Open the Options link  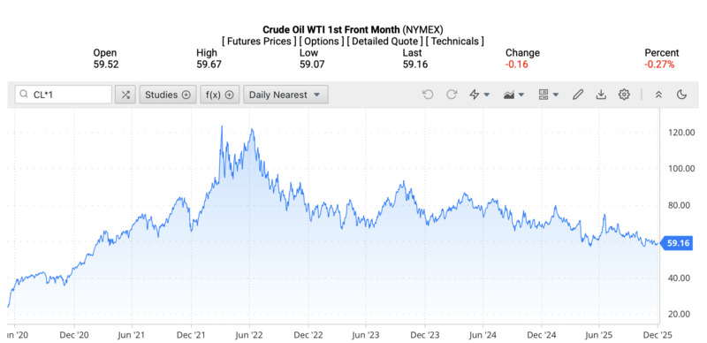click(322, 42)
